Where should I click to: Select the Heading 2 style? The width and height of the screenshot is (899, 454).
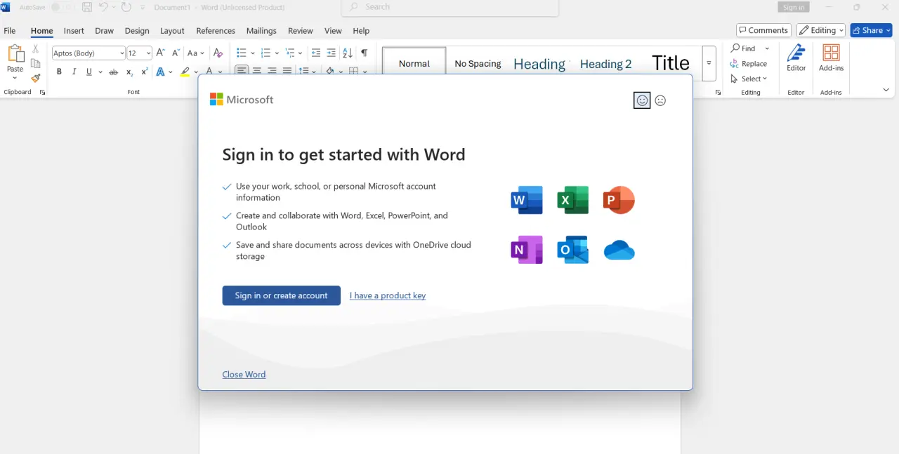(605, 64)
